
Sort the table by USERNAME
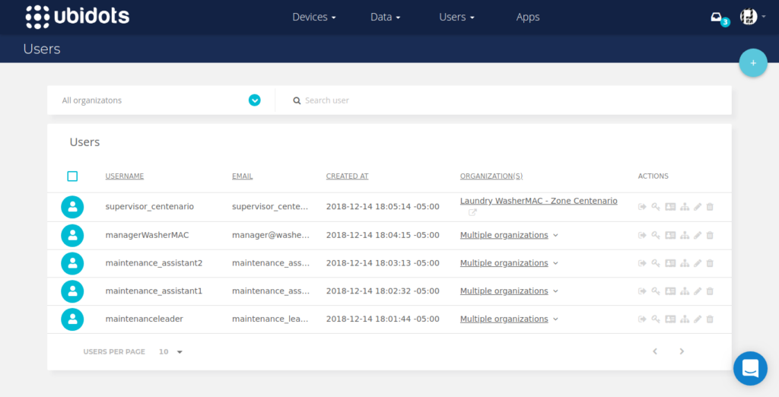pos(124,176)
